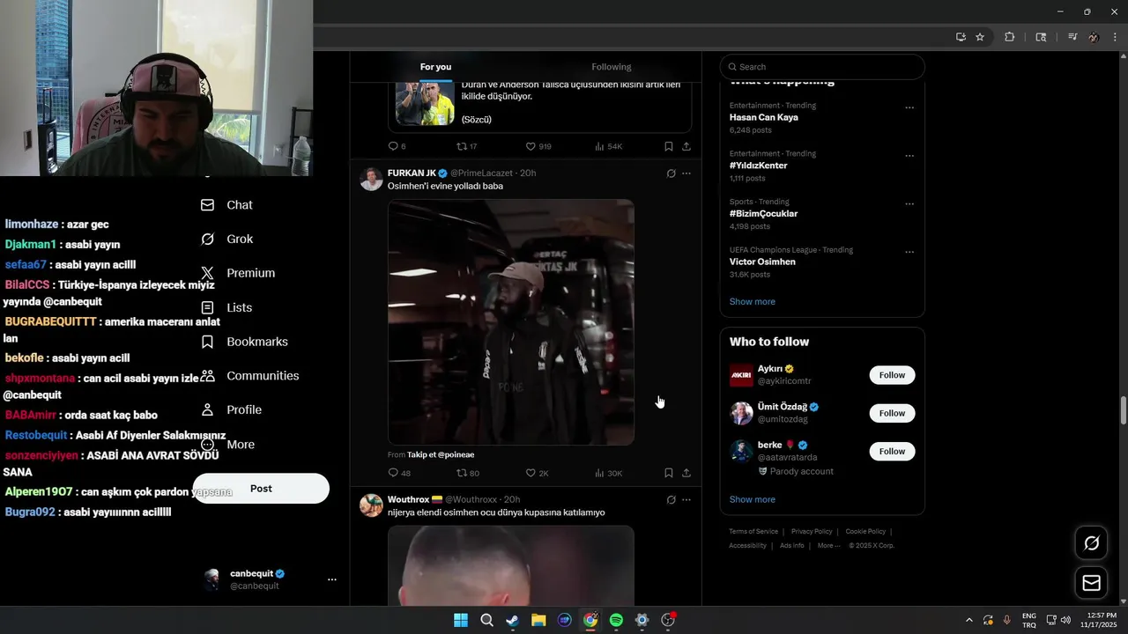This screenshot has width=1128, height=634.
Task: Click the white Post button
Action: [261, 489]
